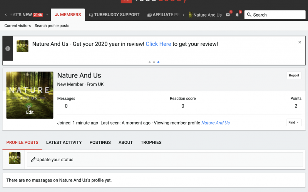
Task: Select the first notice carousel dot
Action: [149, 62]
